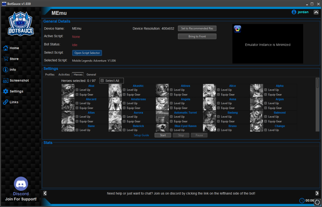Collapse the panel with top-right chevron
The image size is (322, 207).
pos(316,12)
